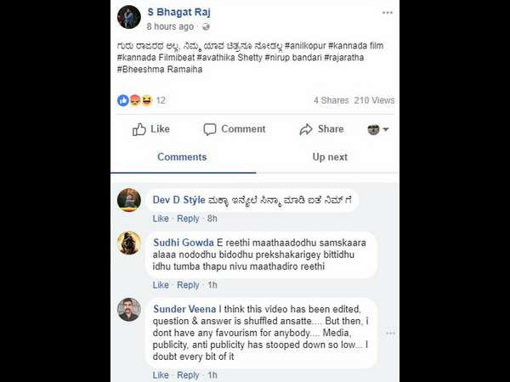Open the S Bhagat Raj profile name link
Screen dimensions: 510x382
point(178,12)
